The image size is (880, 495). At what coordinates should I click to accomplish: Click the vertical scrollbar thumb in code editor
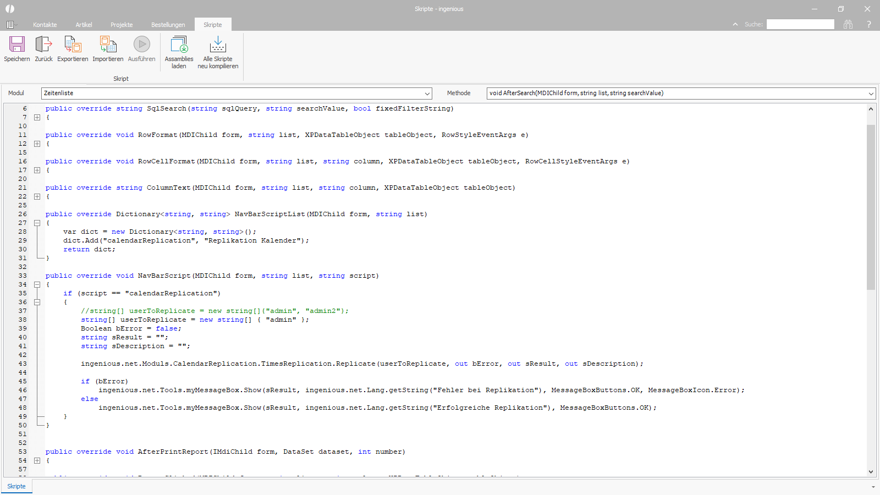pos(871,207)
